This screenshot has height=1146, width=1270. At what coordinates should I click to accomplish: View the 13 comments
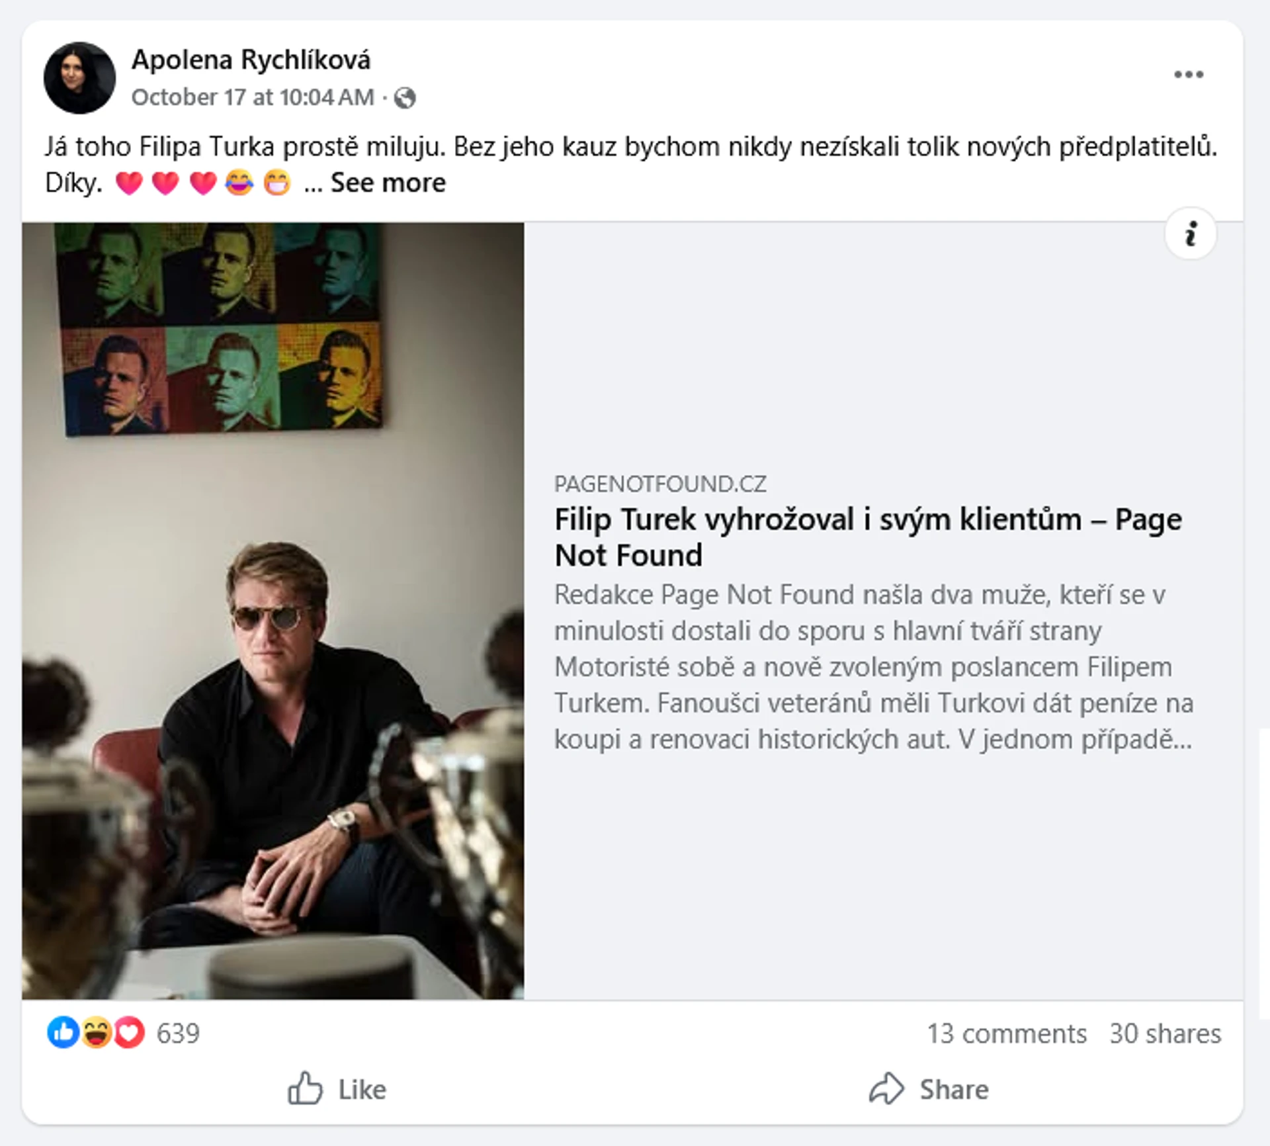pyautogui.click(x=1006, y=1034)
